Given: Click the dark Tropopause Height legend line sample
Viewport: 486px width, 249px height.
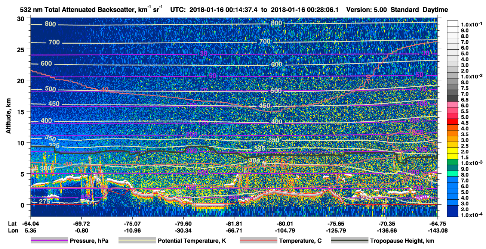Looking at the screenshot, I should (x=349, y=241).
